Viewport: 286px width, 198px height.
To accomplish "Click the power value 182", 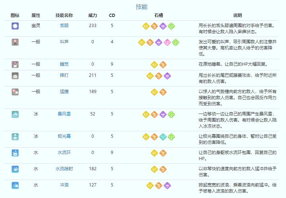I will coord(93,169).
